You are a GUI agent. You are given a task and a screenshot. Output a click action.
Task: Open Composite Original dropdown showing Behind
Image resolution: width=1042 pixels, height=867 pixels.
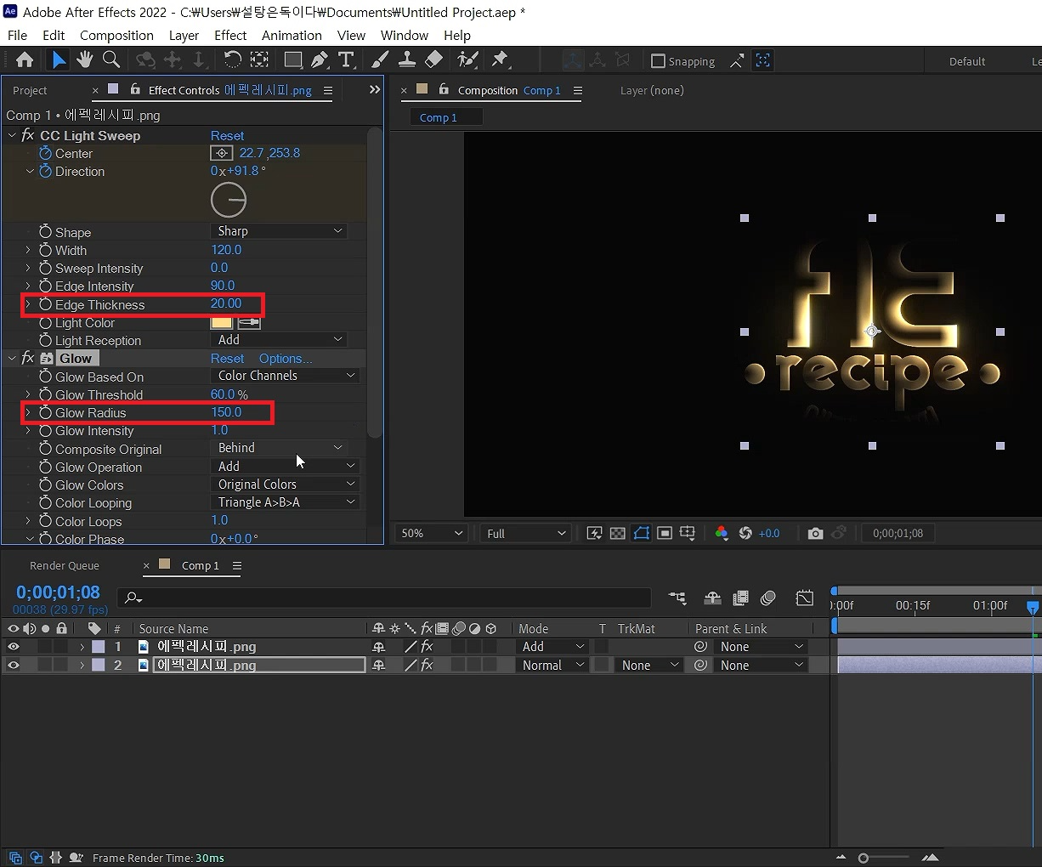(279, 448)
